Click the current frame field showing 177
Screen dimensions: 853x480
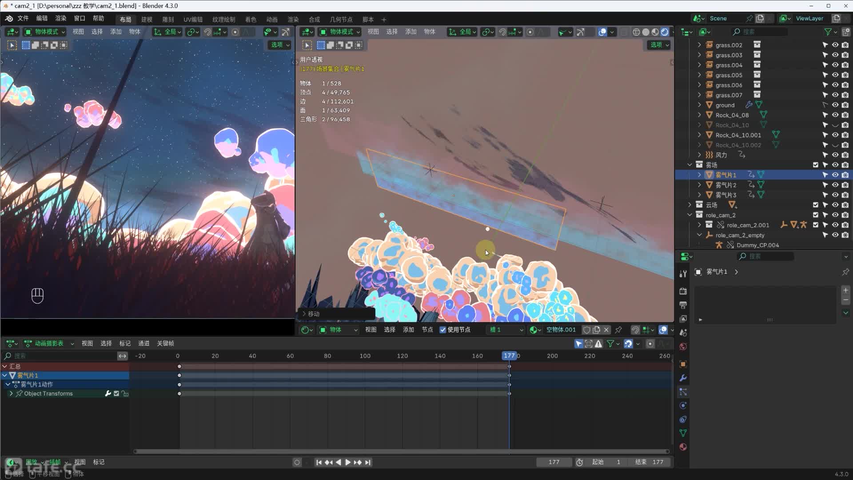(x=554, y=462)
